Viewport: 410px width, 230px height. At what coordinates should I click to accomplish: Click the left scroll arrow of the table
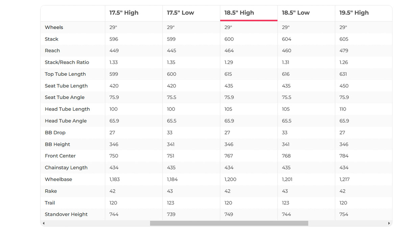(x=44, y=223)
